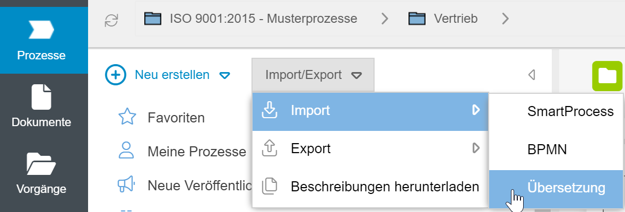Collapse the left navigation panel arrow
This screenshot has width=625, height=212.
pyautogui.click(x=532, y=75)
